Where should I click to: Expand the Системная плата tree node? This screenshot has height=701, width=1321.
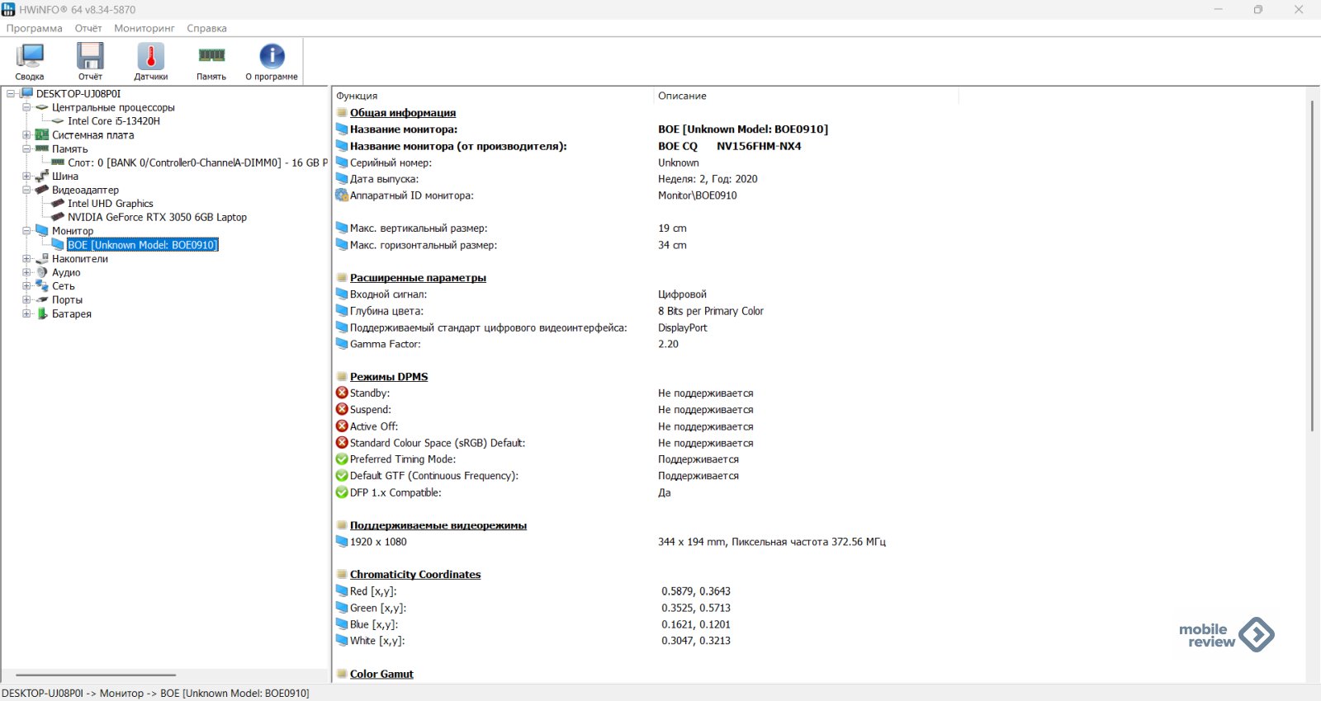click(x=26, y=135)
